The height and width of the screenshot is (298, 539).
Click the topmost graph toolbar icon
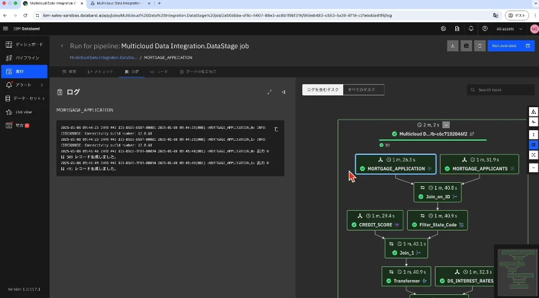[x=533, y=112]
